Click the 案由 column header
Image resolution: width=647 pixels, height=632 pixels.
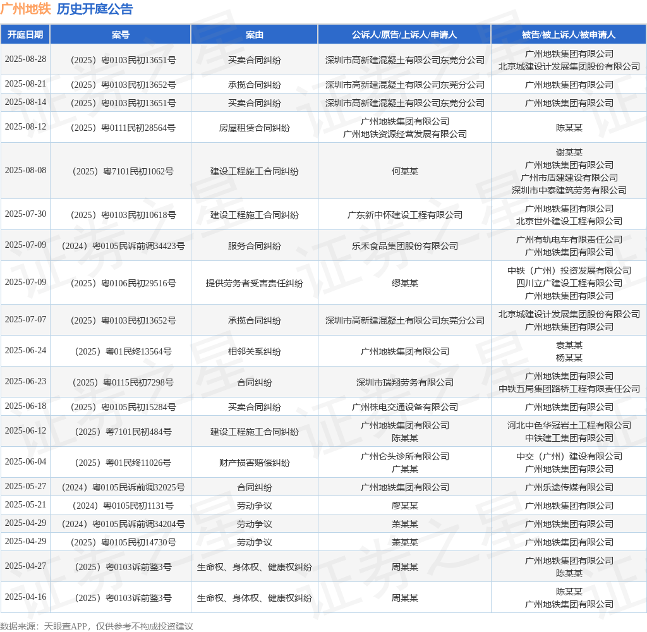254,35
